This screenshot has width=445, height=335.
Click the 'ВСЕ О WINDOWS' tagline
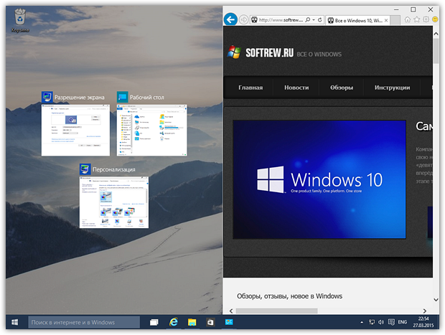pyautogui.click(x=319, y=55)
